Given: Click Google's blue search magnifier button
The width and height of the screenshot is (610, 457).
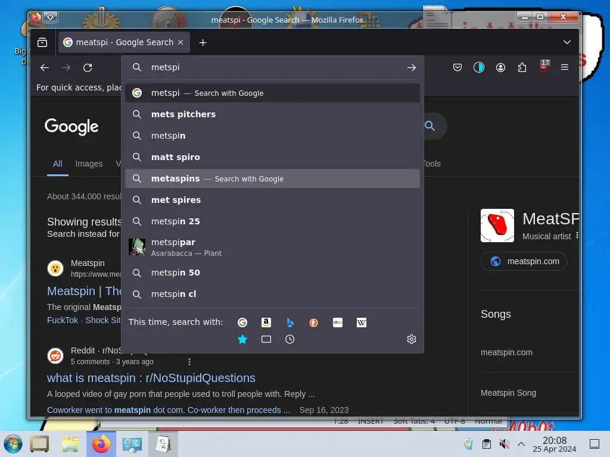Looking at the screenshot, I should tap(430, 126).
